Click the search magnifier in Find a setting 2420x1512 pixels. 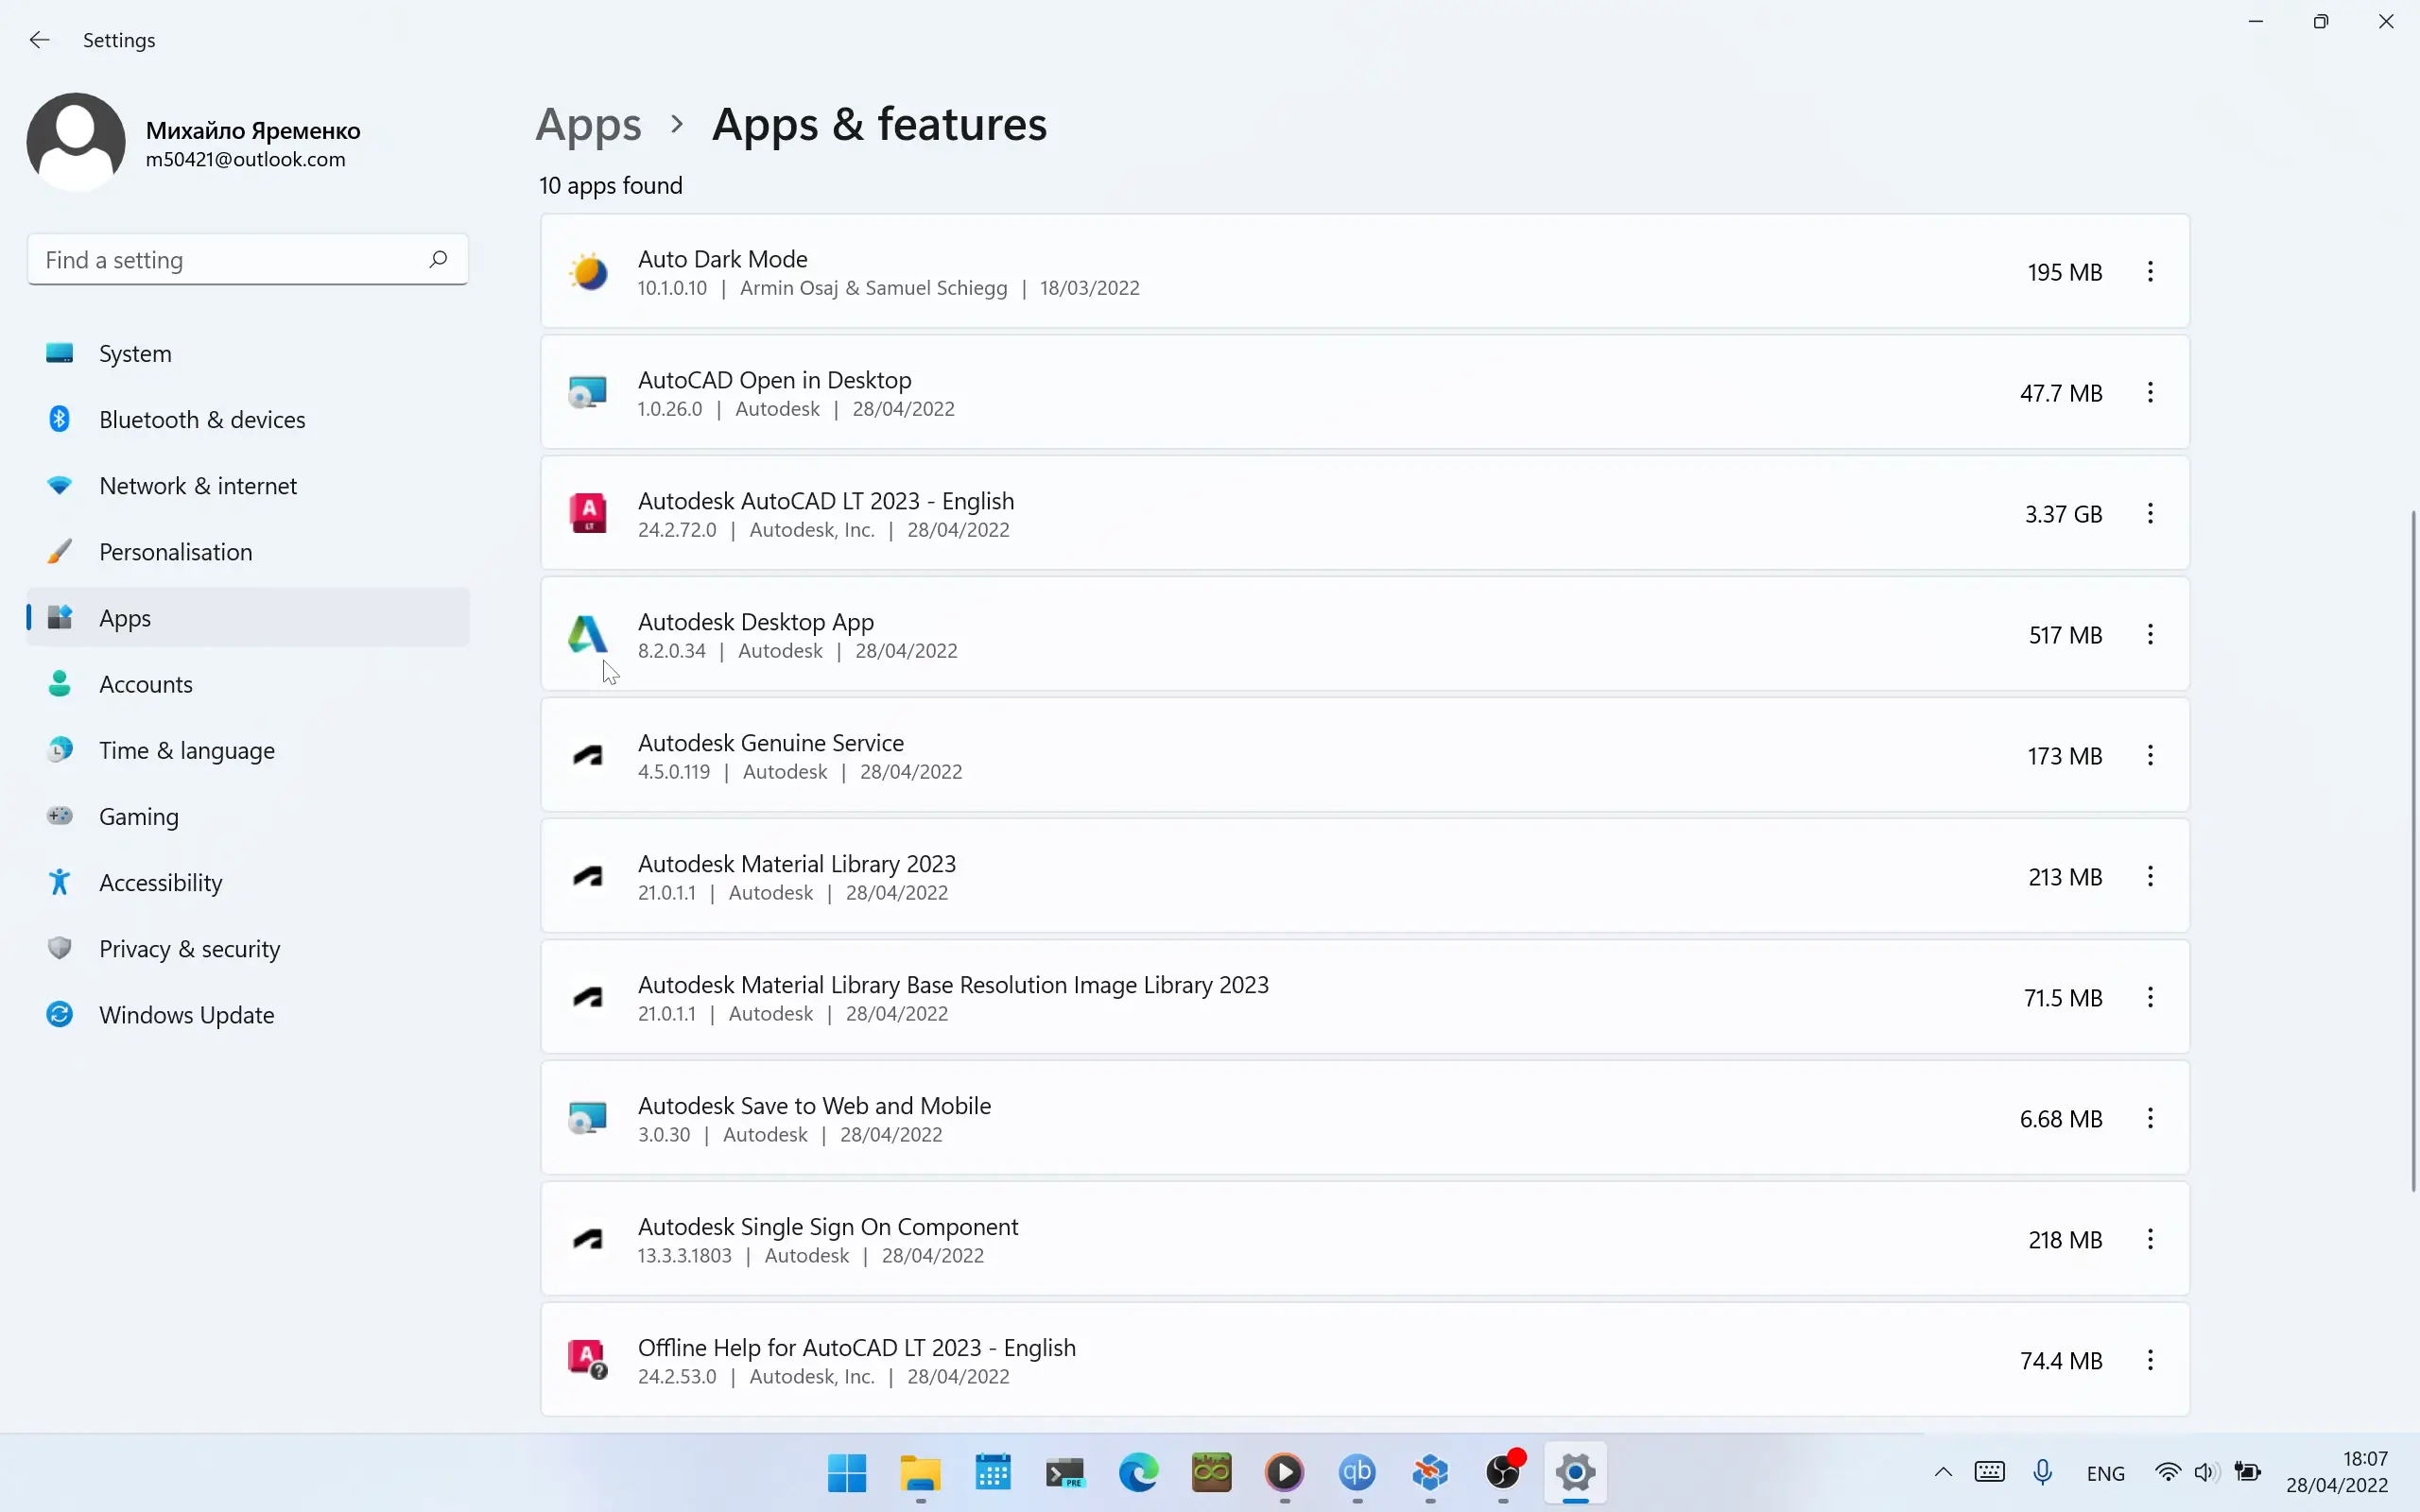click(x=438, y=260)
